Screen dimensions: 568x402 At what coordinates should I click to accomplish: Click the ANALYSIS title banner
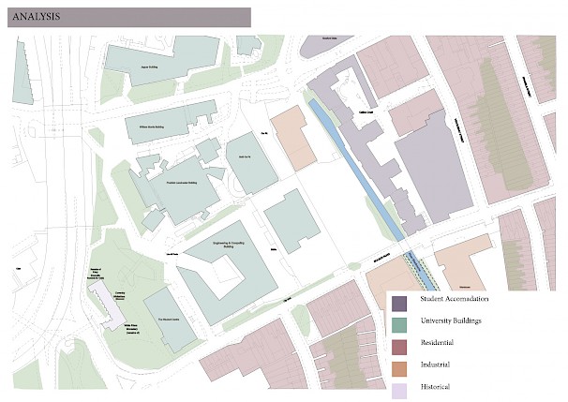click(128, 17)
